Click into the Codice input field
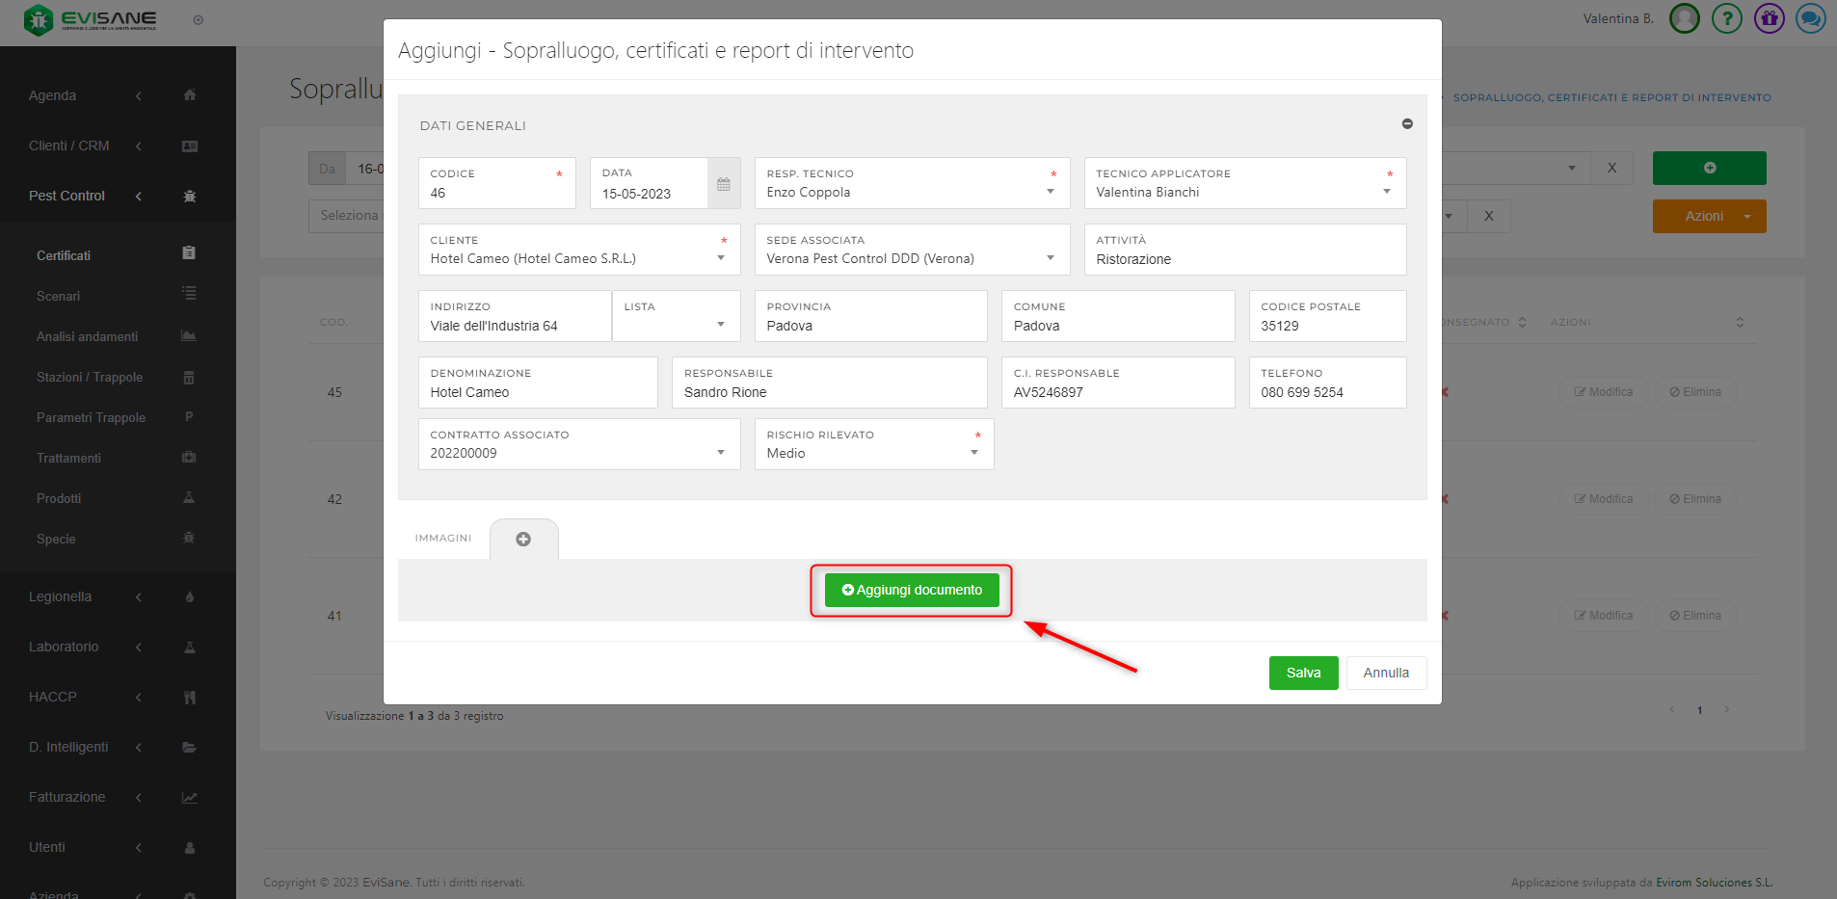 490,193
